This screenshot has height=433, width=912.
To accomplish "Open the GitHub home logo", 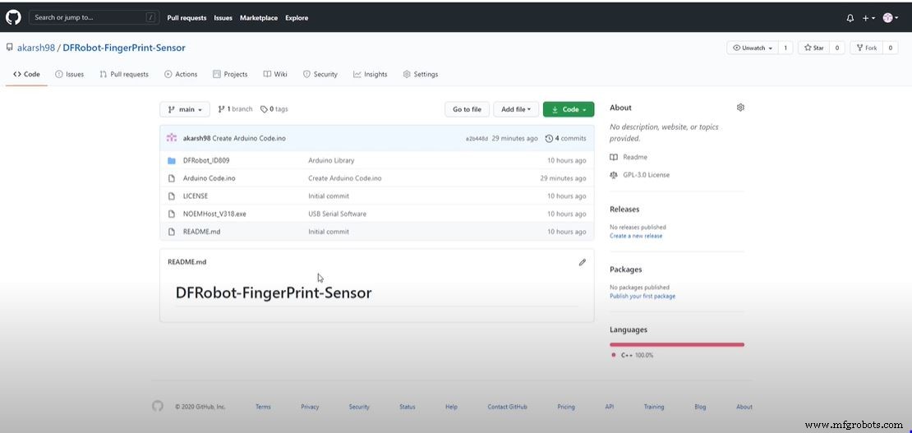I will (13, 17).
